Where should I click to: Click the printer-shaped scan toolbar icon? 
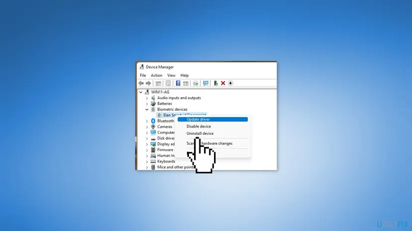coord(196,83)
